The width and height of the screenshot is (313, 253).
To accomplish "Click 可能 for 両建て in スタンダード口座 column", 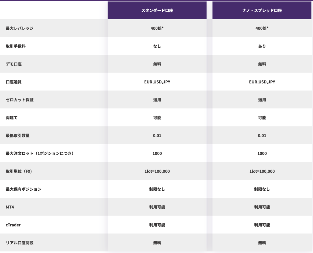I will [x=157, y=118].
